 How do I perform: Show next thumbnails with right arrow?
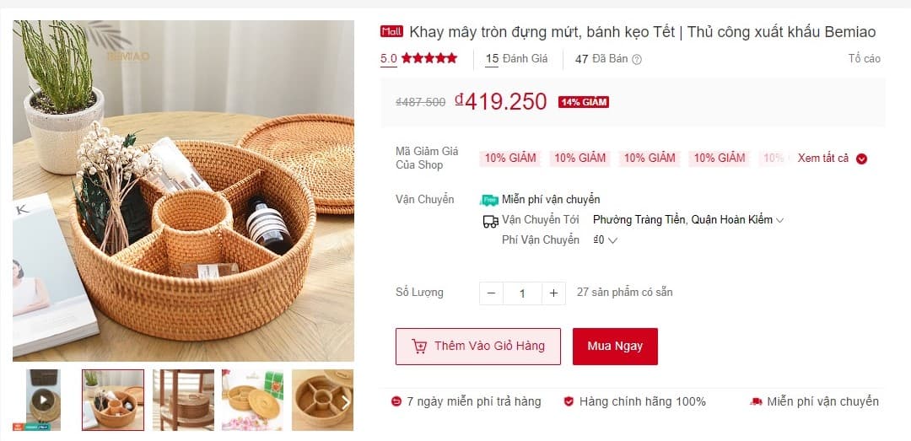(345, 401)
